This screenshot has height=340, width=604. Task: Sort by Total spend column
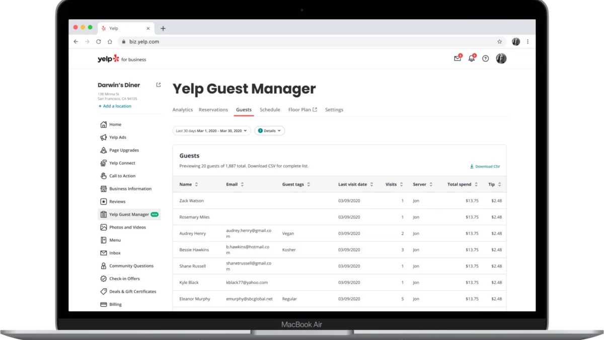(x=463, y=184)
